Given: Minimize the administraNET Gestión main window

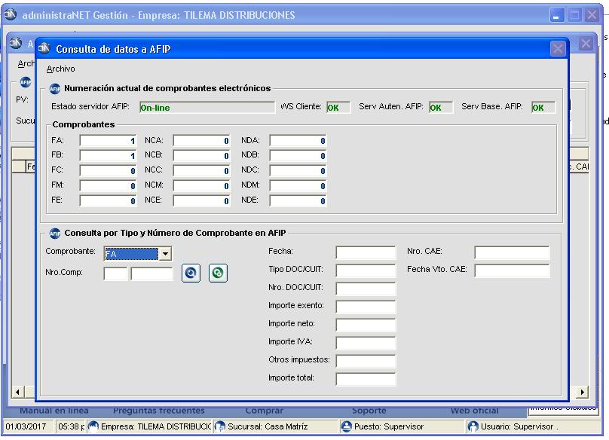Looking at the screenshot, I should pyautogui.click(x=557, y=16).
